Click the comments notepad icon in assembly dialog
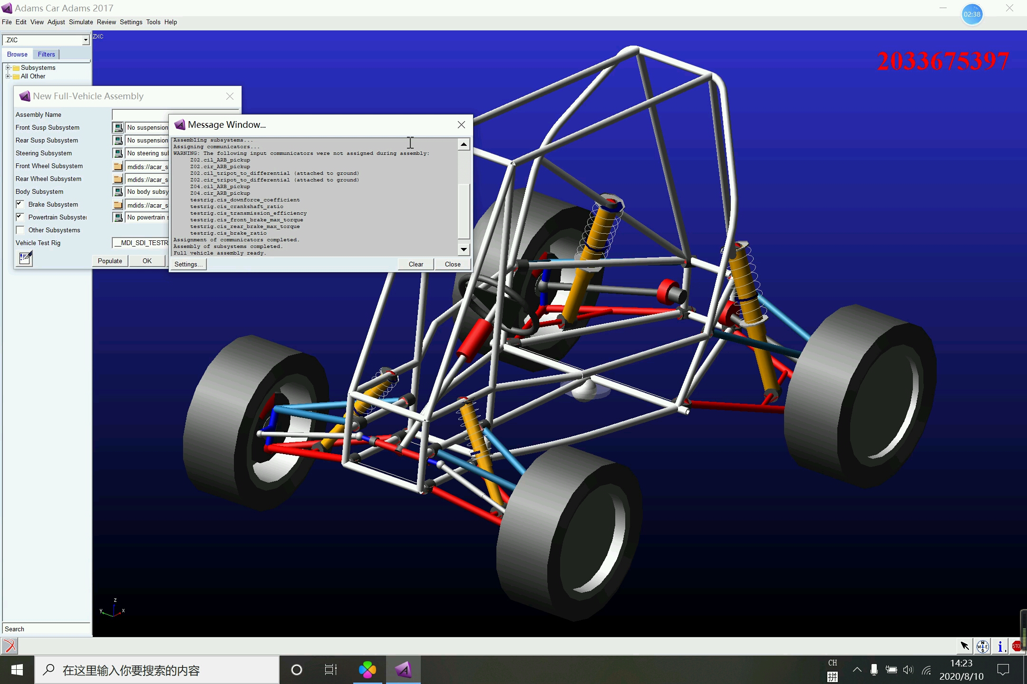Image resolution: width=1027 pixels, height=684 pixels. point(25,258)
